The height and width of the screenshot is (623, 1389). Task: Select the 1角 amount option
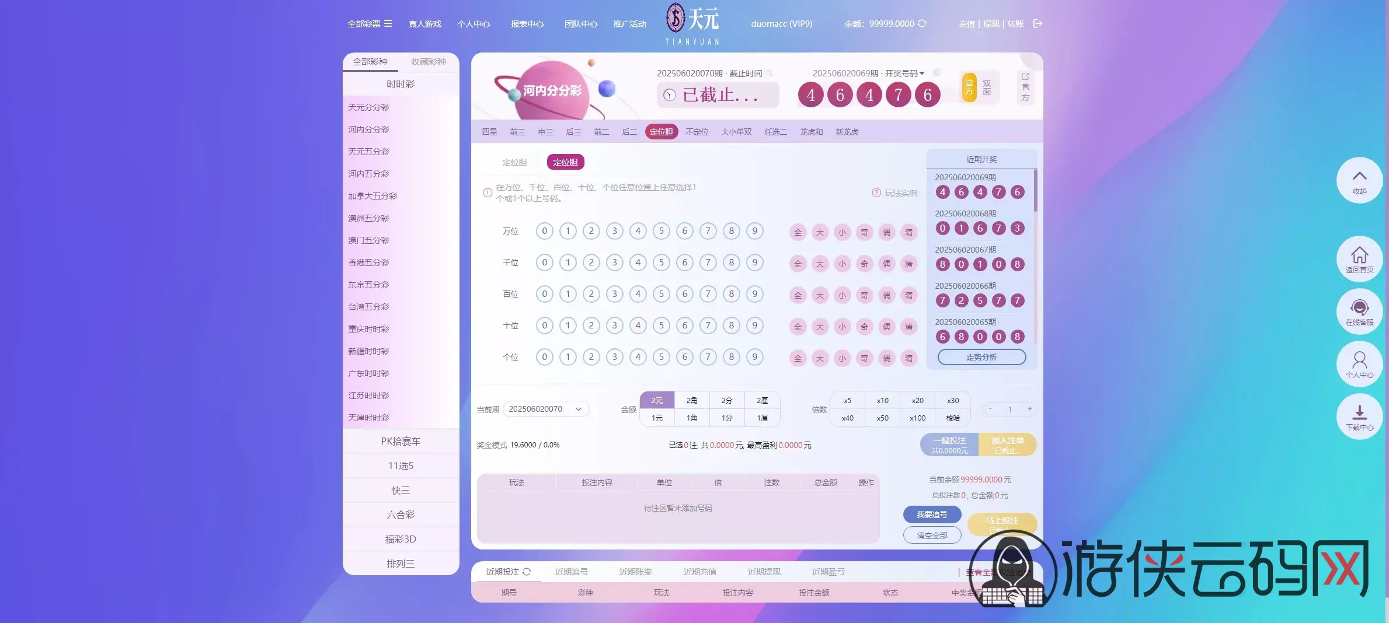tap(692, 418)
